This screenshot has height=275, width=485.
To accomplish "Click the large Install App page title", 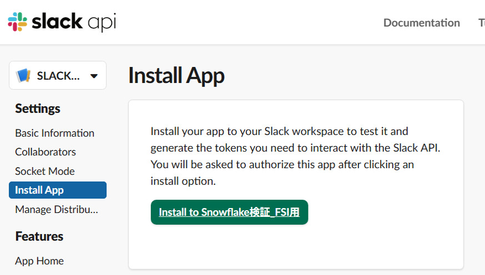I will coord(176,76).
